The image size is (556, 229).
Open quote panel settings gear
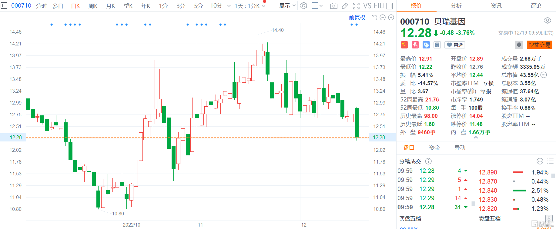tap(548, 20)
